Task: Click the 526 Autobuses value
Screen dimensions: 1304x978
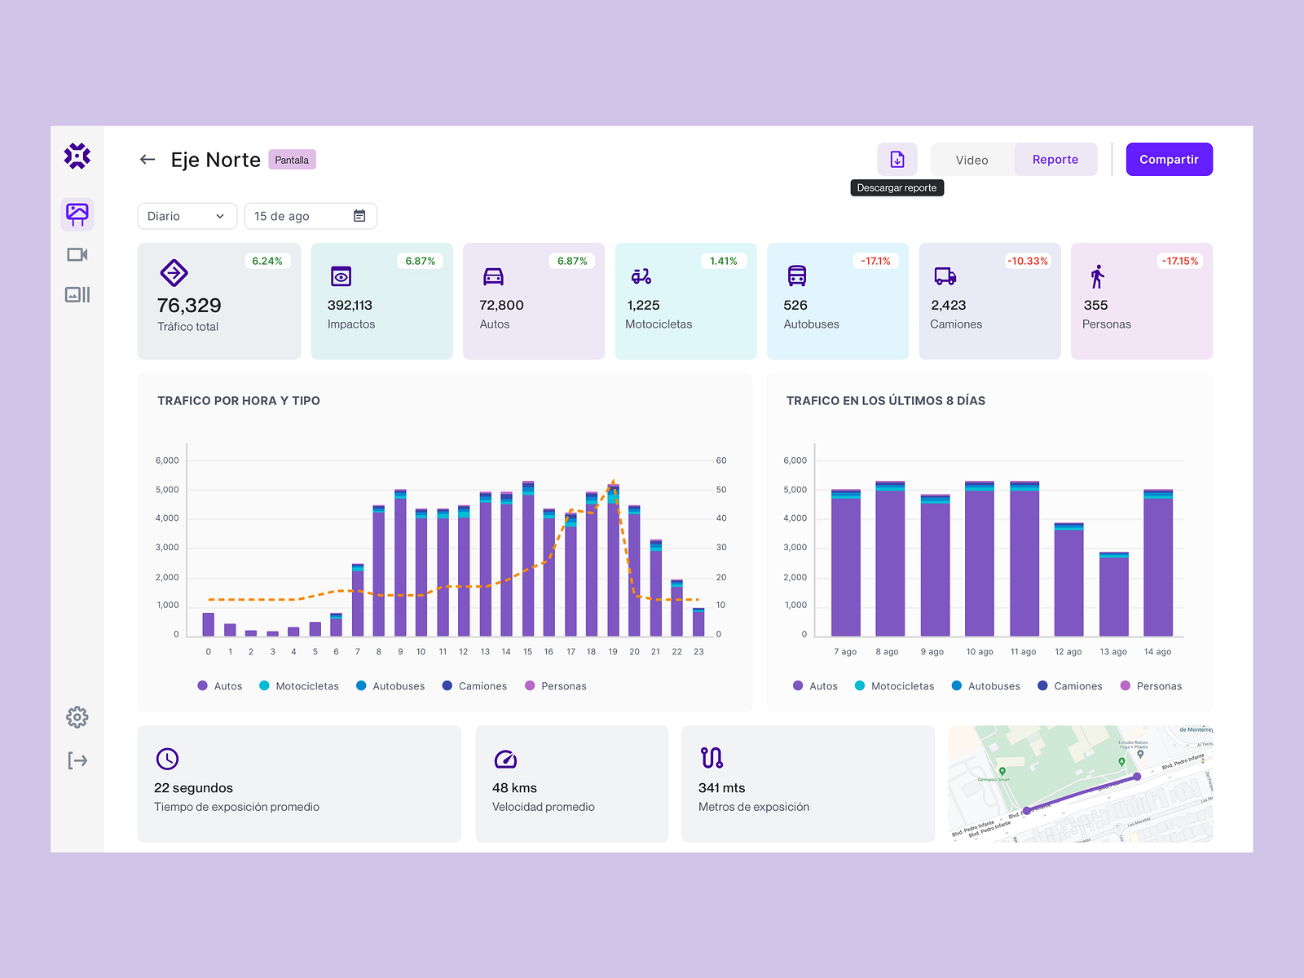Action: click(x=795, y=305)
